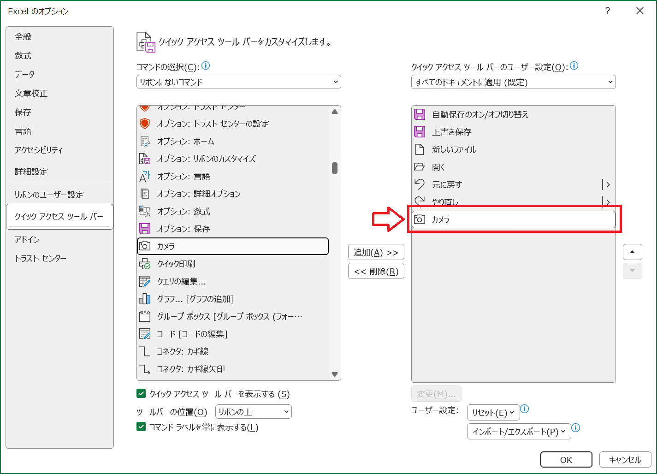Click the icon for オプション: 詳細オプション
This screenshot has width=657, height=474.
145,194
